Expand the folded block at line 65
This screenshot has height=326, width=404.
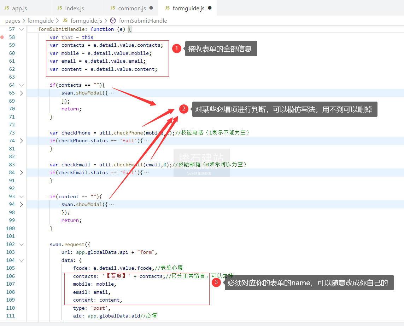tap(22, 93)
